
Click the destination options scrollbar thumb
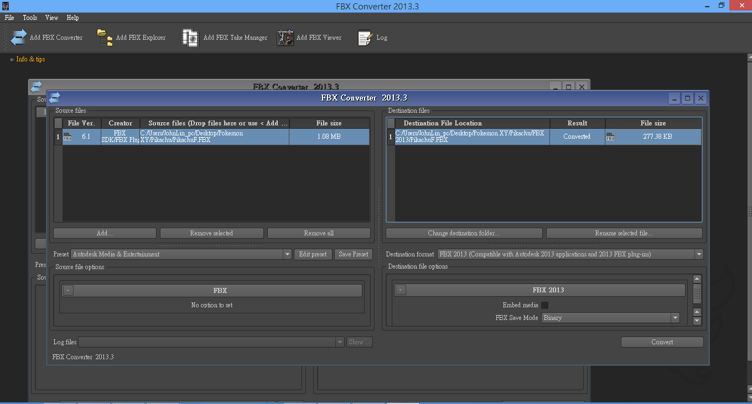(697, 294)
